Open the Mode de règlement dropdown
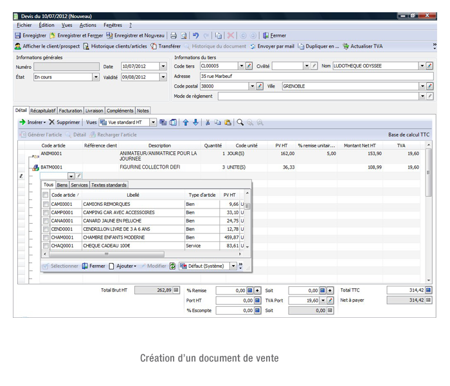450x386 pixels. coord(422,96)
